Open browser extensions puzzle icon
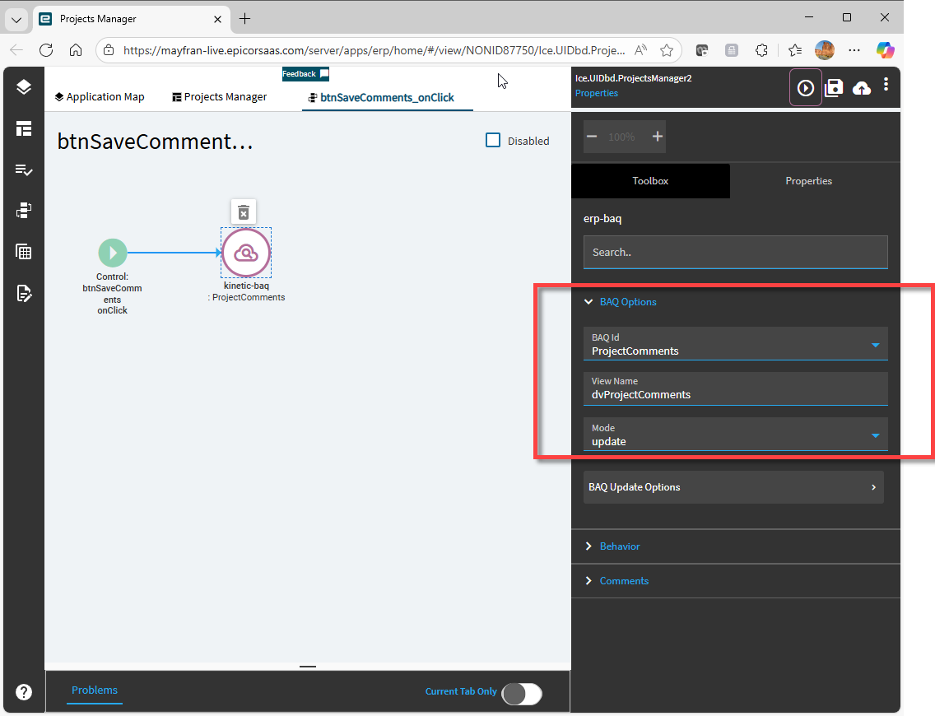935x716 pixels. (x=761, y=51)
